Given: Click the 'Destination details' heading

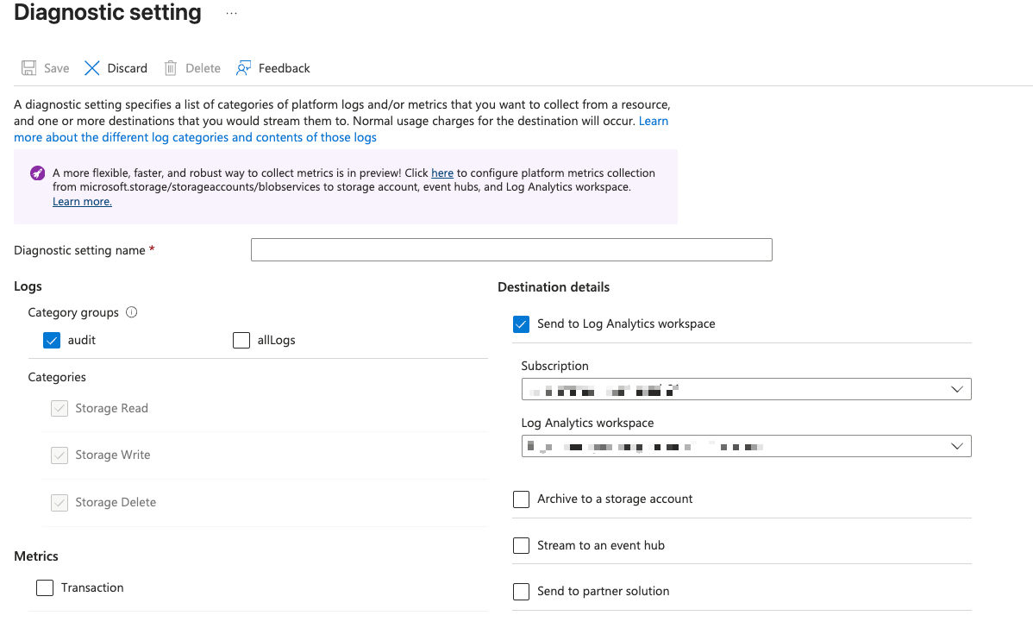Looking at the screenshot, I should pos(554,287).
